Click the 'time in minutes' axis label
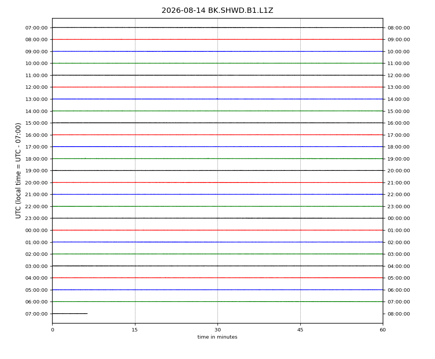 (217, 337)
